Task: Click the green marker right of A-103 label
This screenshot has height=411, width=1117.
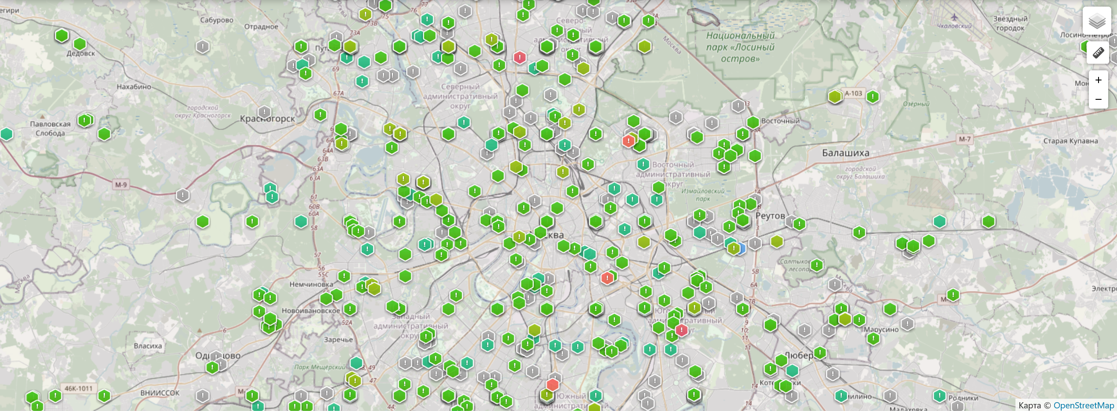Action: coord(873,97)
